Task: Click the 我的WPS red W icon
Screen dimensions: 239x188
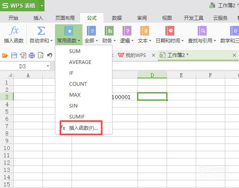Action: pyautogui.click(x=121, y=55)
